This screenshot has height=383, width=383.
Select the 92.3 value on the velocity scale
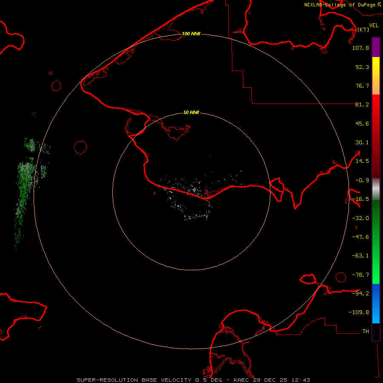(362, 67)
